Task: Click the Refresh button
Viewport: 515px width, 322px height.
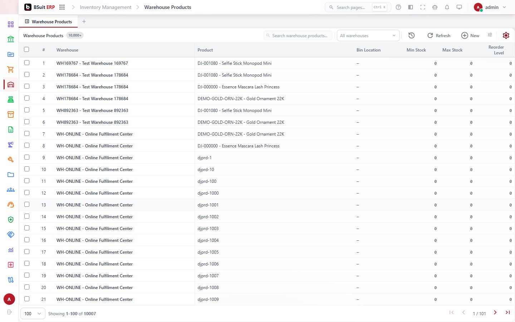Action: point(439,35)
